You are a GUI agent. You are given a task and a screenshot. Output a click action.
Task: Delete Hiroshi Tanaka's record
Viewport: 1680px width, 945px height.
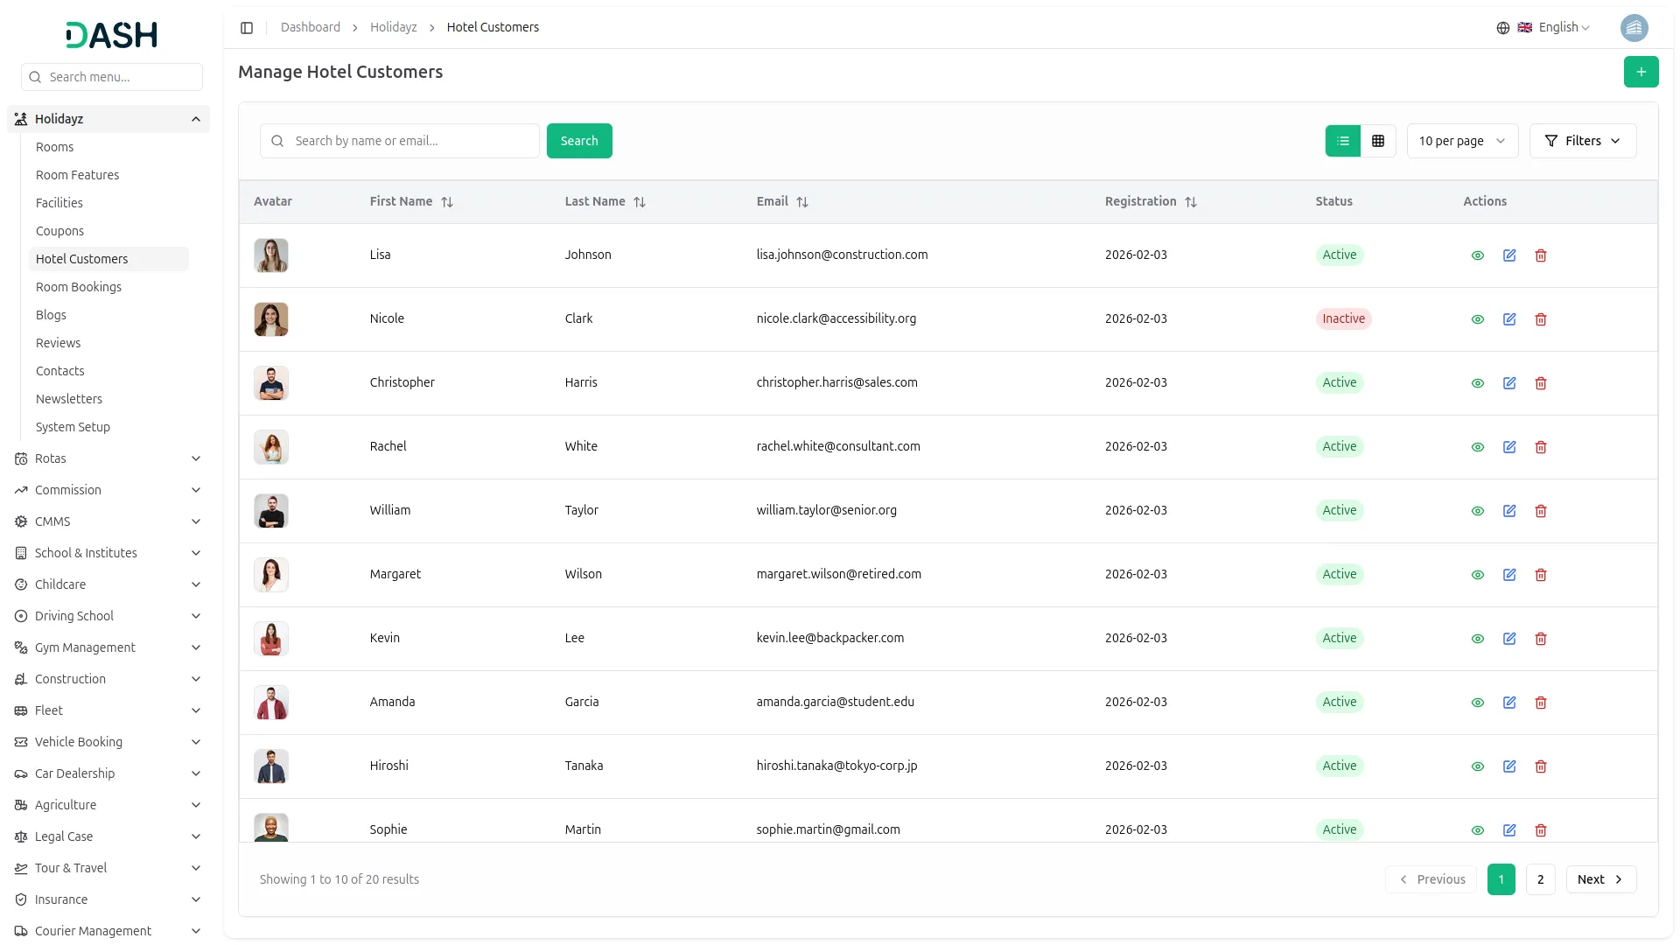(1541, 766)
